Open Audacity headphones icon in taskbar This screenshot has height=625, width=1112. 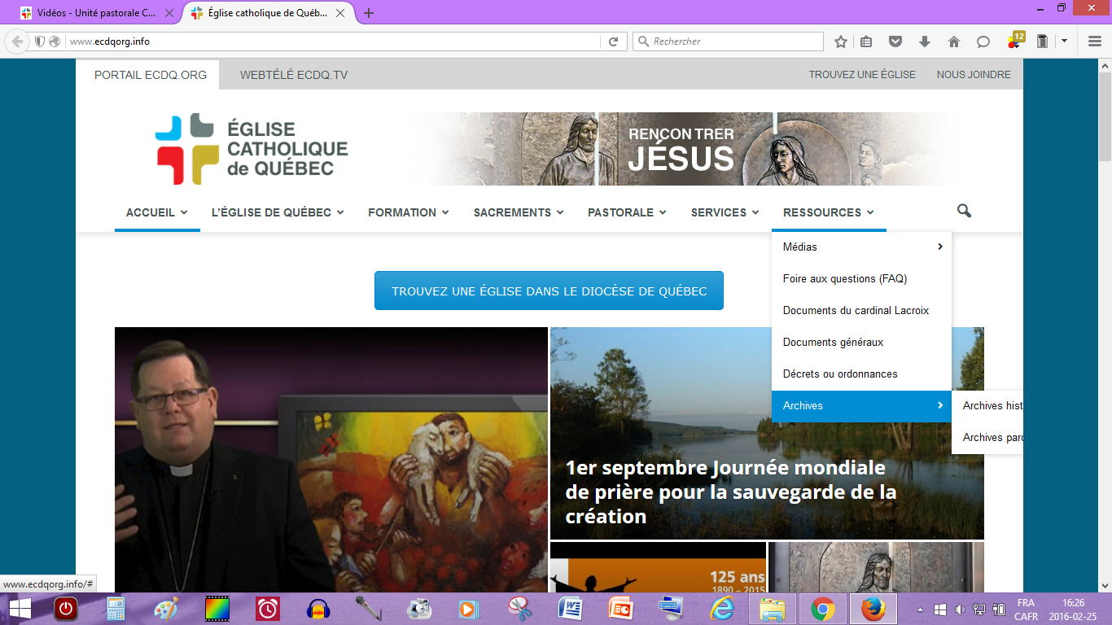pyautogui.click(x=317, y=609)
